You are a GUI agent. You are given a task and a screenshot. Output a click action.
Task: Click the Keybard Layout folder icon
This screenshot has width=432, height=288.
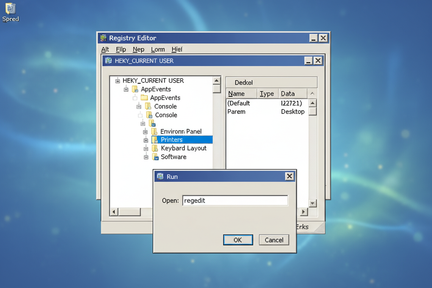pos(155,148)
